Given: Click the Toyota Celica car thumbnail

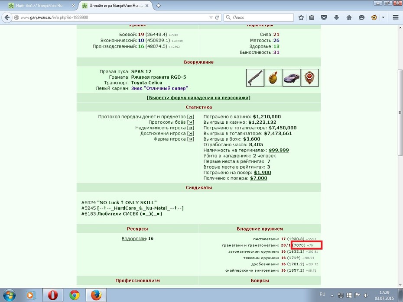Looking at the screenshot, I should click(x=292, y=77).
